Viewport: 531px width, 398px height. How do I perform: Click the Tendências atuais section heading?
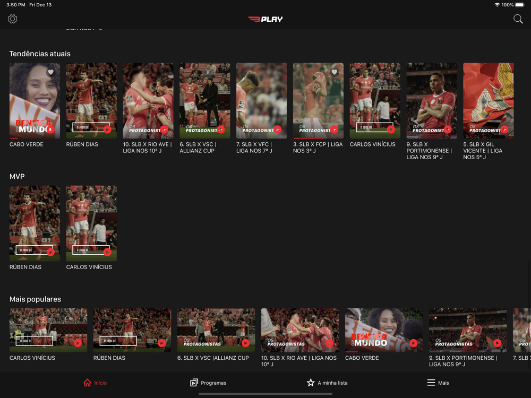click(x=40, y=54)
